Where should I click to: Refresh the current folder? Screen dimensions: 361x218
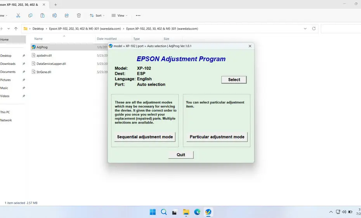click(314, 29)
